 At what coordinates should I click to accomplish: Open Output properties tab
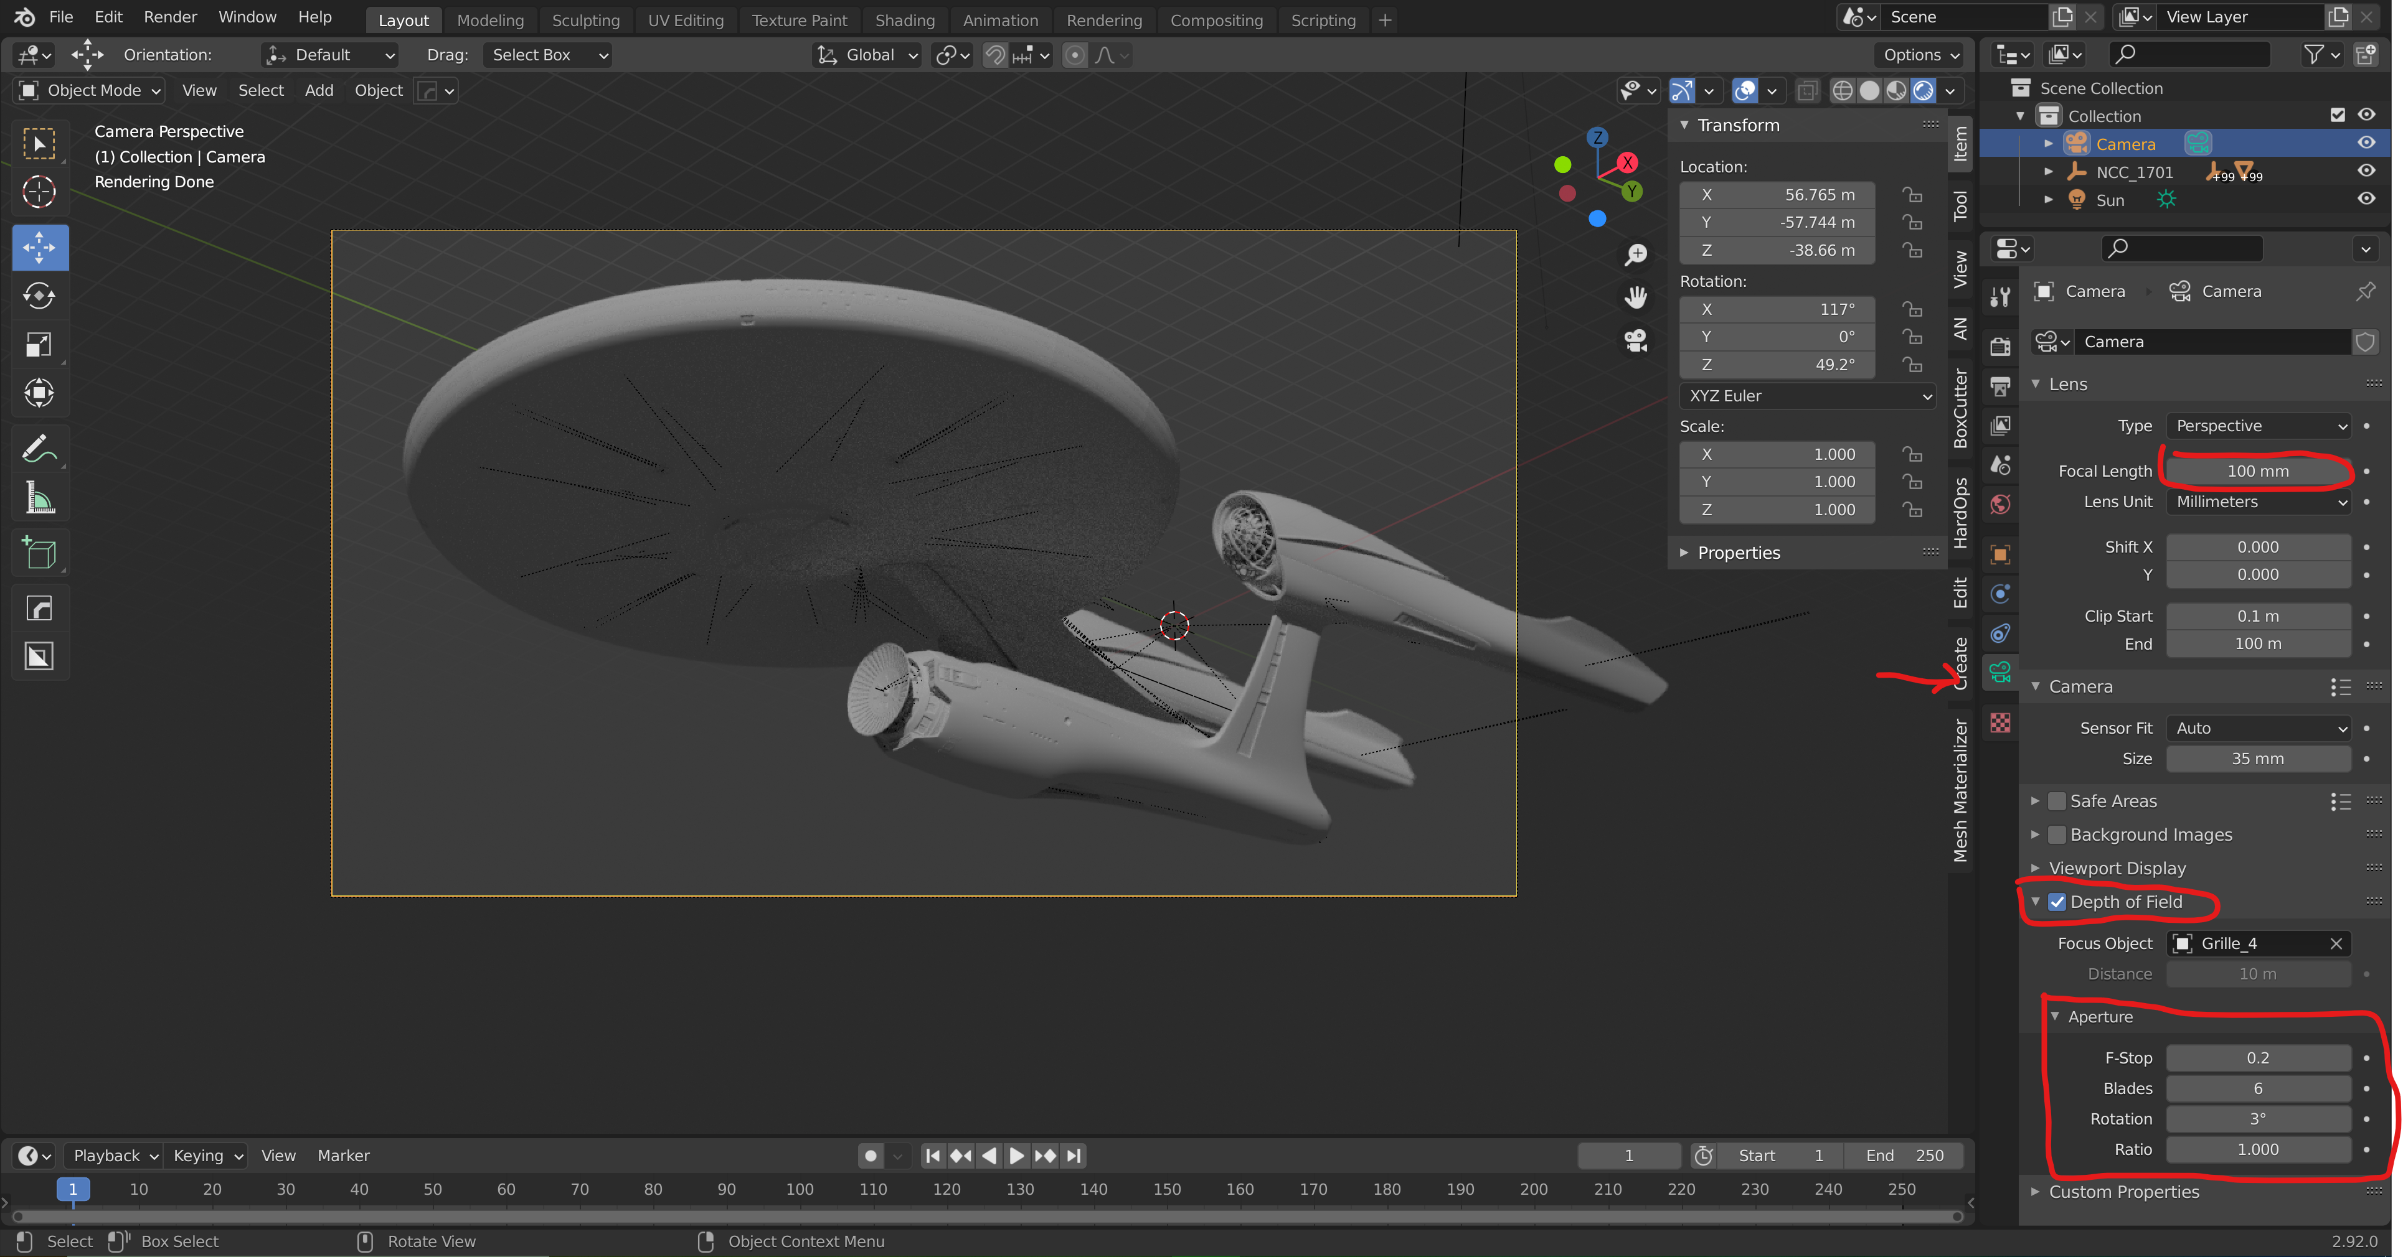coord(2000,386)
